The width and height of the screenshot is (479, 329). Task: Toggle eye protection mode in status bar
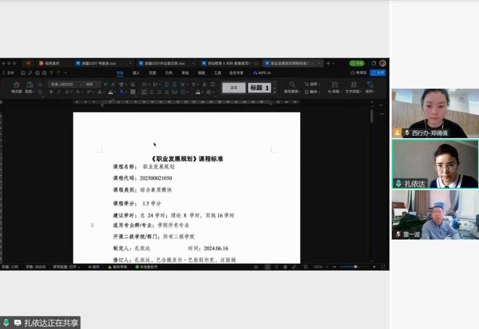pos(256,267)
